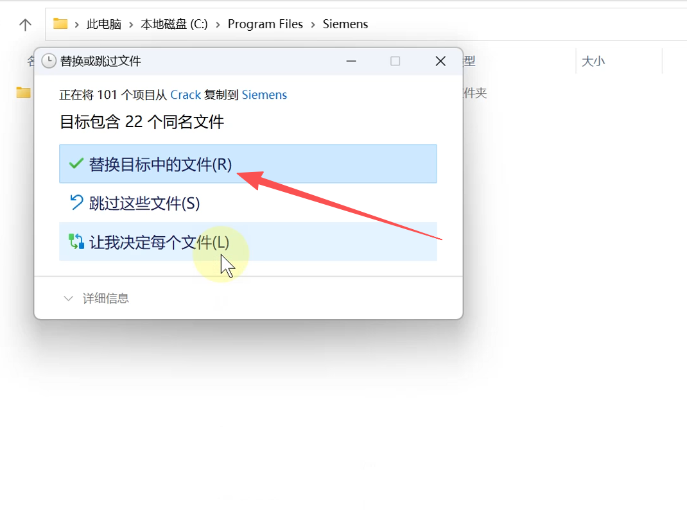Navigate to 本地磁盘 (C:) breadcrumb
The height and width of the screenshot is (518, 687).
point(174,24)
